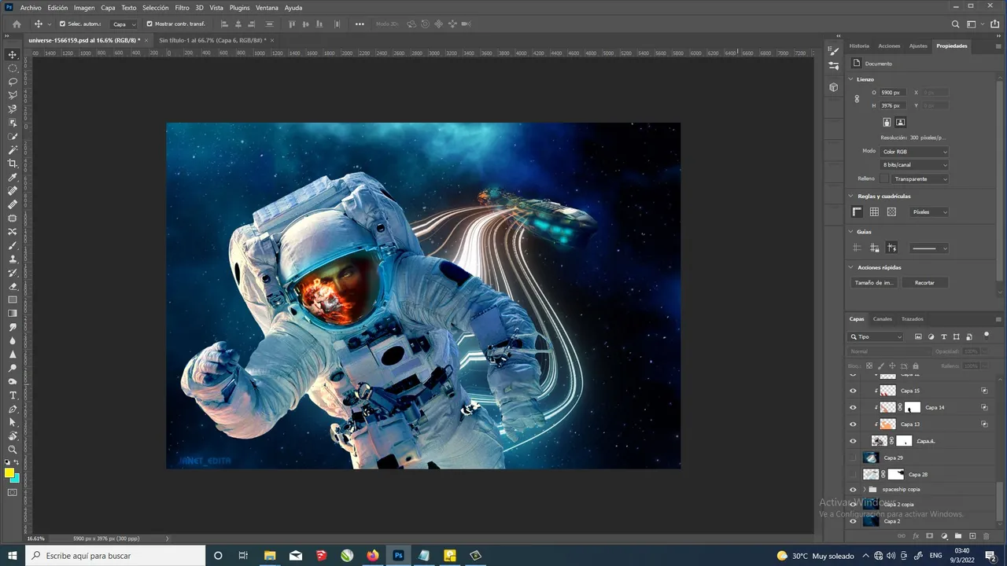Hide the Capa 14 layer
Image resolution: width=1007 pixels, height=566 pixels.
pyautogui.click(x=853, y=407)
